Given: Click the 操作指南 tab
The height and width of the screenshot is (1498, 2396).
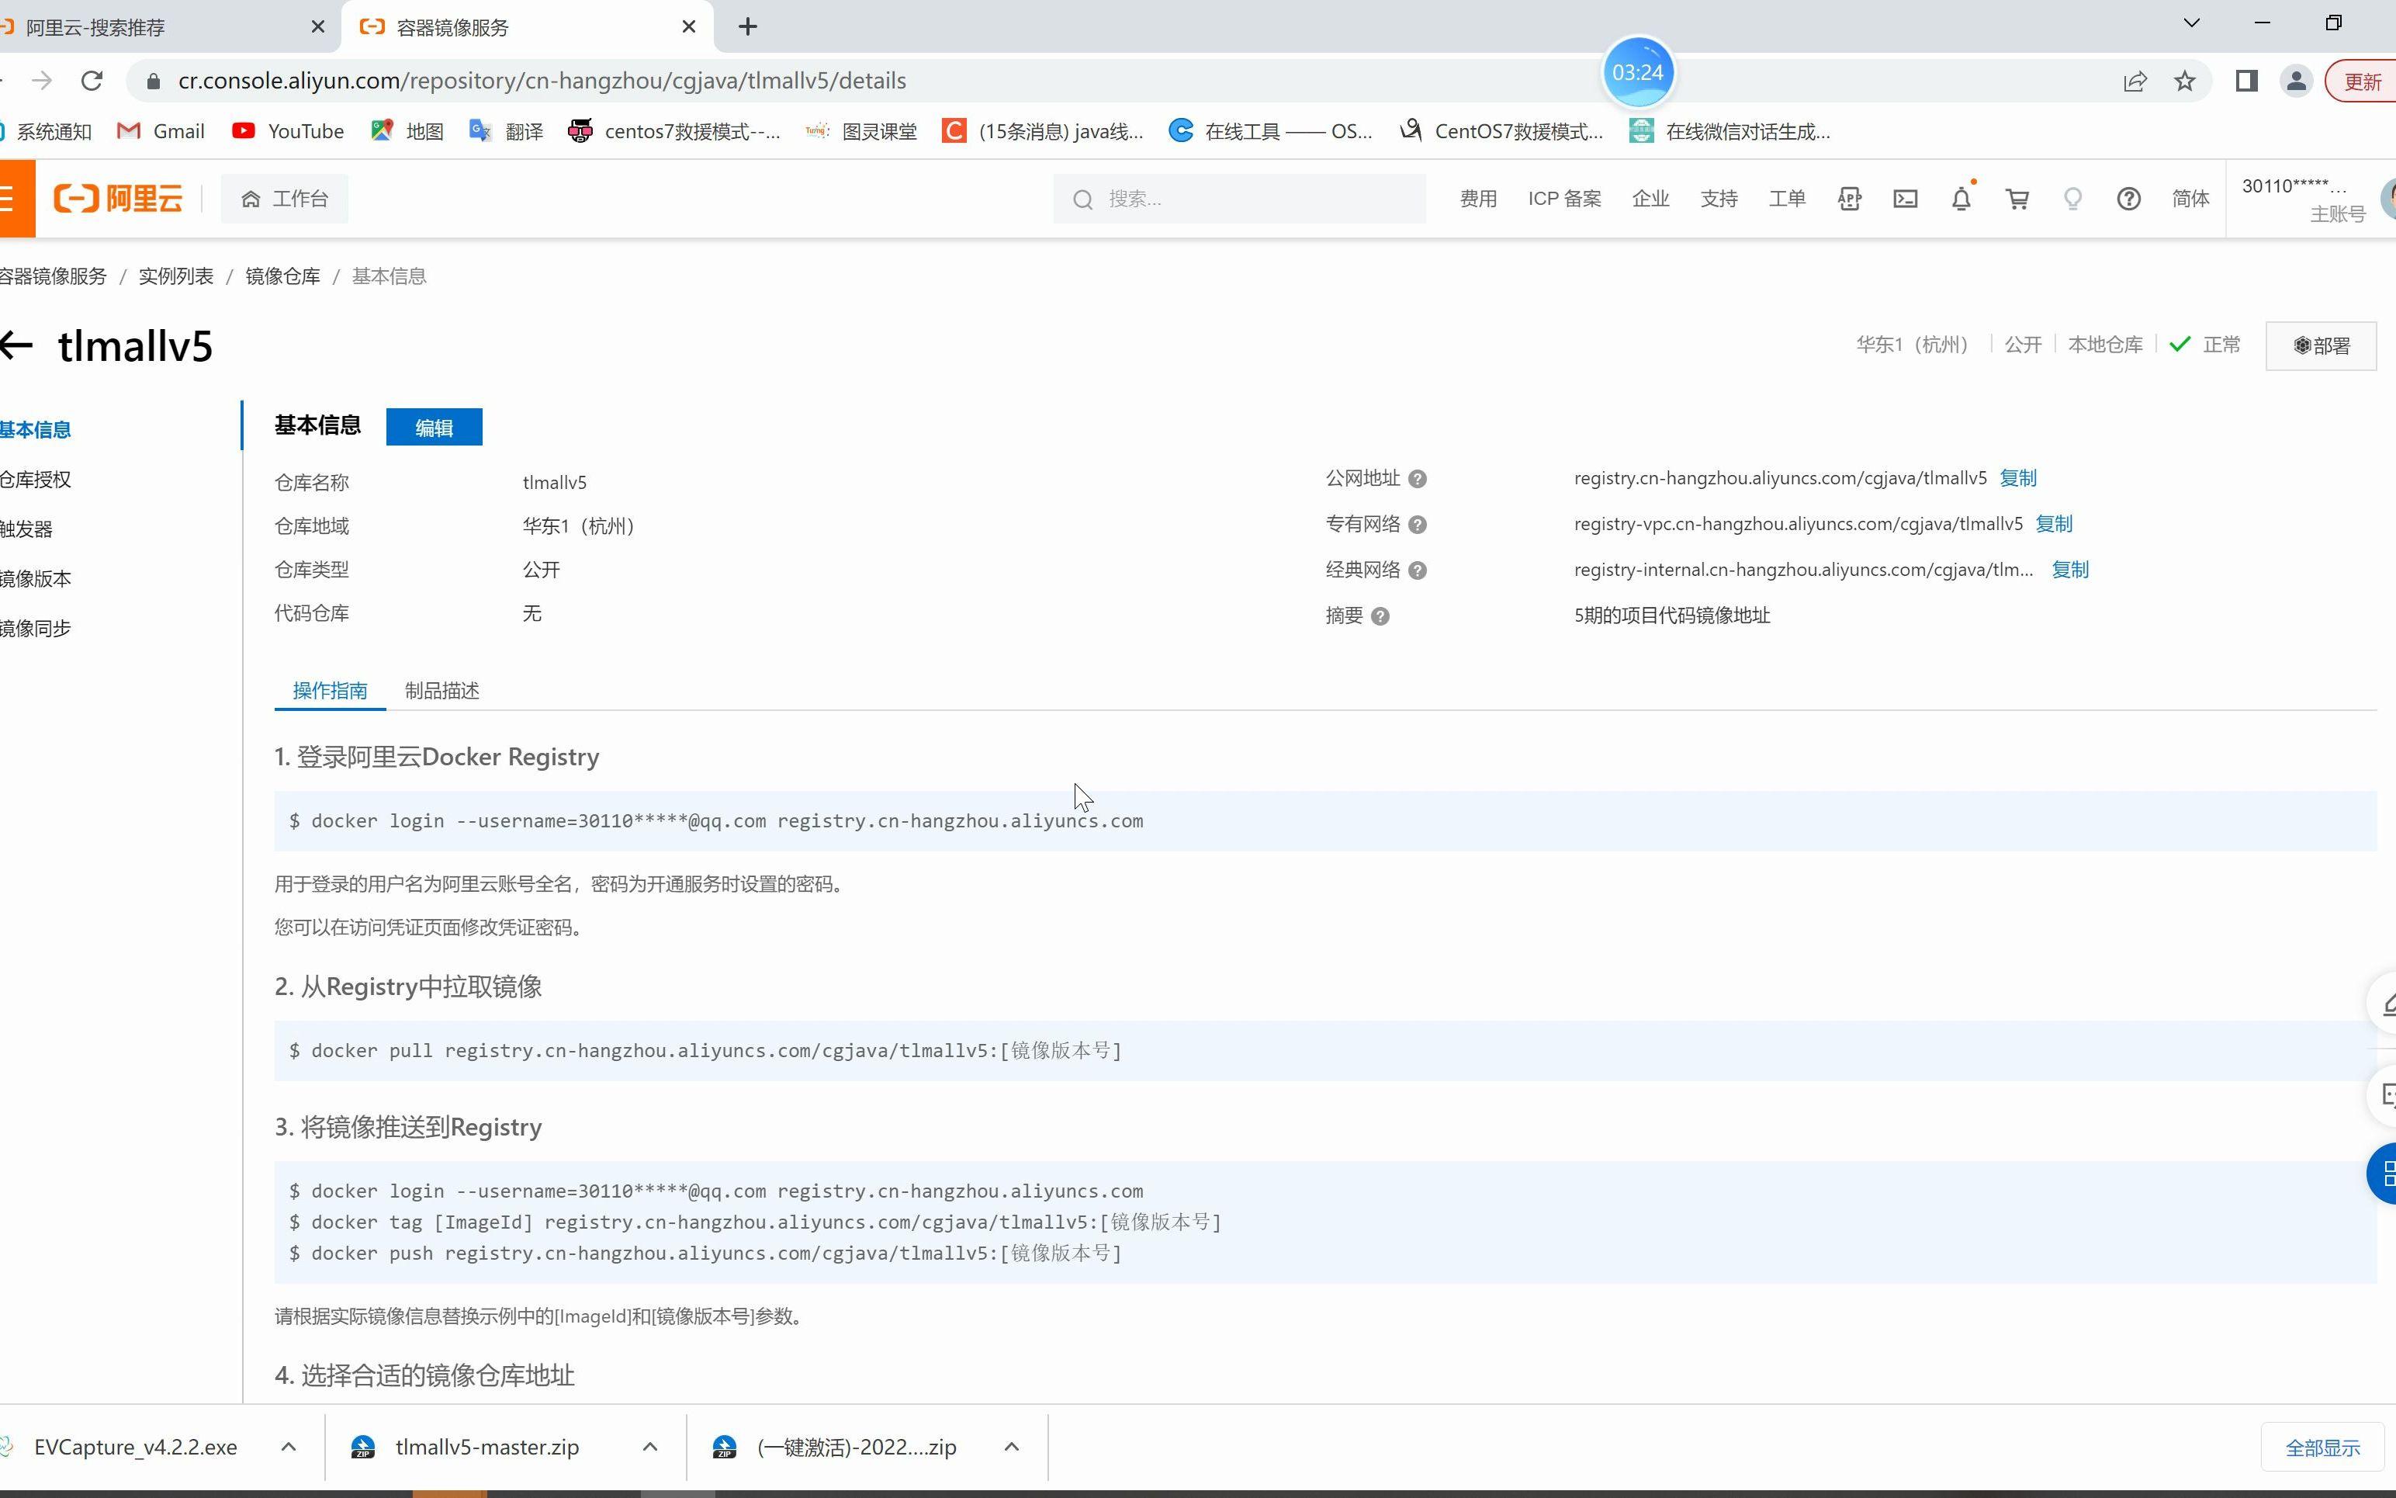Looking at the screenshot, I should pos(330,690).
